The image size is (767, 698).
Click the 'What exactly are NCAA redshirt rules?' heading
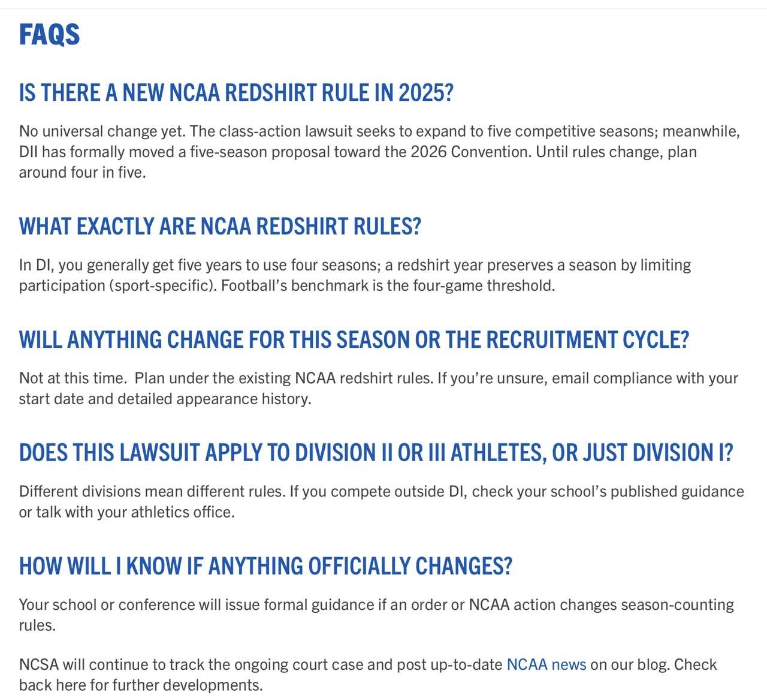click(x=220, y=227)
